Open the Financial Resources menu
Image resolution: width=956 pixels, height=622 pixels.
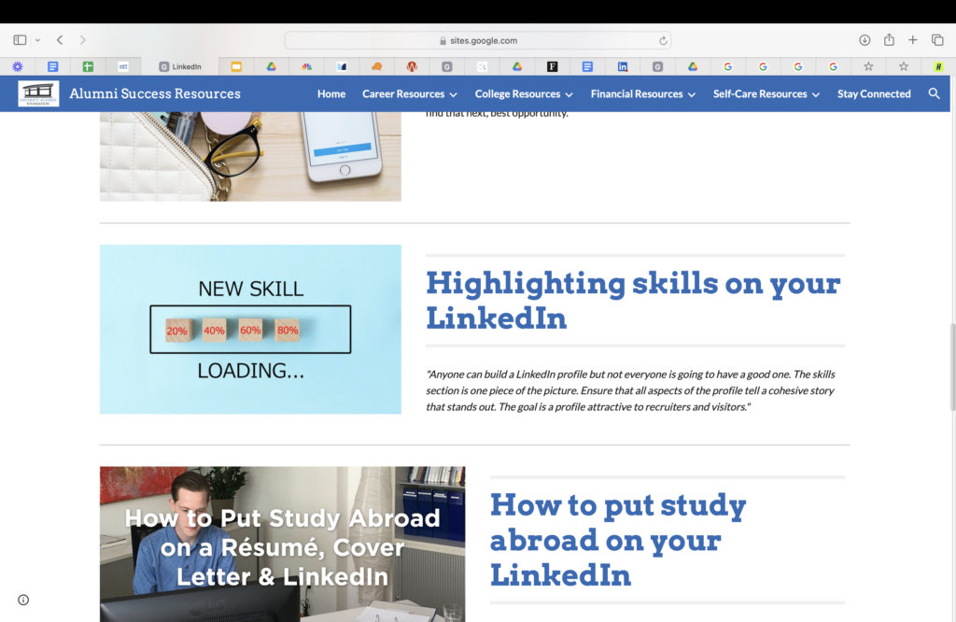click(637, 94)
